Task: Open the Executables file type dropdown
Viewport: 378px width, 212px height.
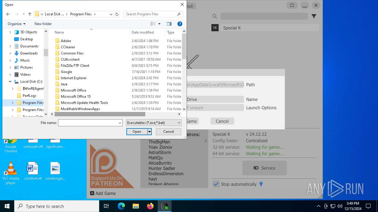Action: point(154,123)
